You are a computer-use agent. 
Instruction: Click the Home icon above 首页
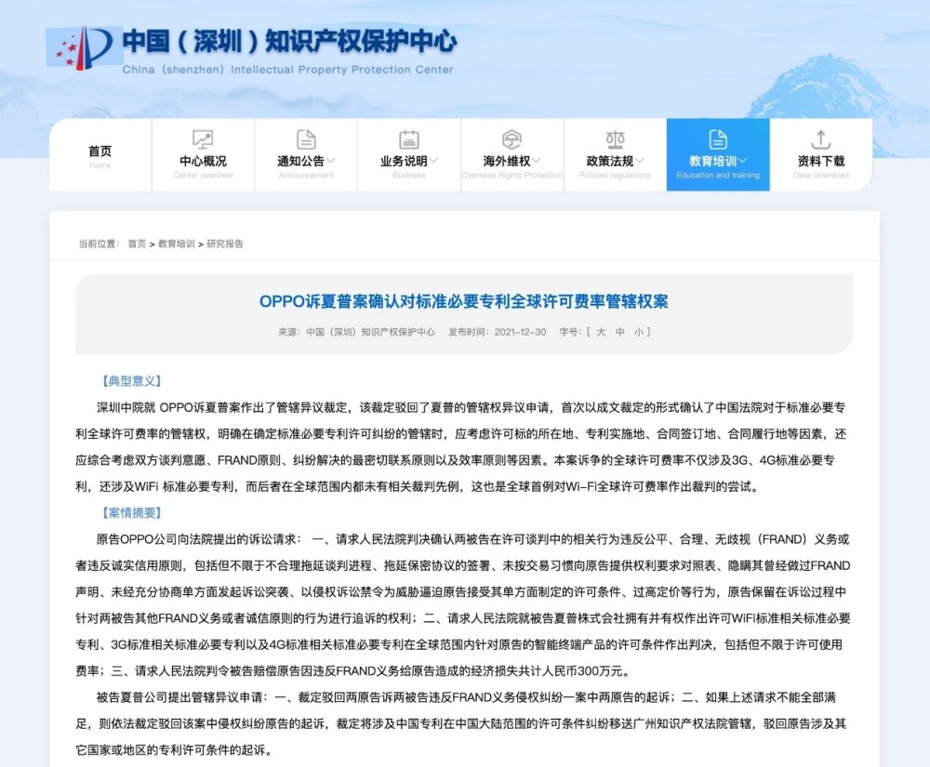(x=100, y=139)
